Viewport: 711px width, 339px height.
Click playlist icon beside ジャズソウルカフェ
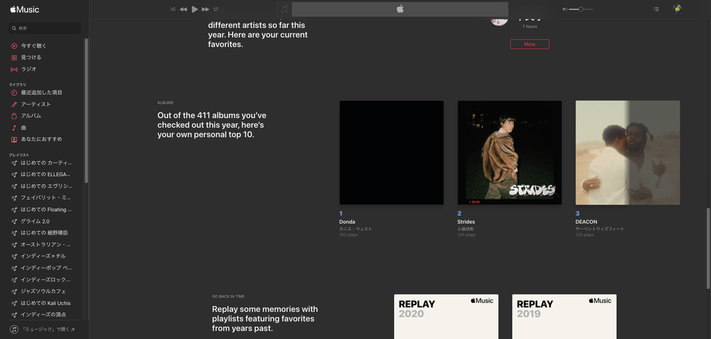tap(14, 291)
